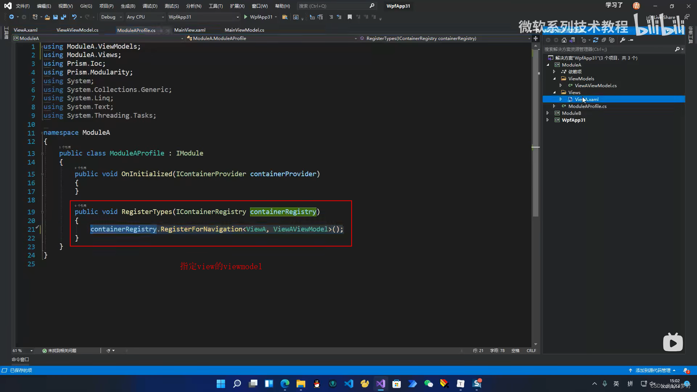Screen dimensions: 697x392
Task: Click the Sync with Active Document refresh icon
Action: click(595, 40)
